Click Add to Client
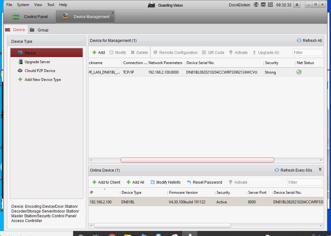331x236 pixels. pos(106,182)
